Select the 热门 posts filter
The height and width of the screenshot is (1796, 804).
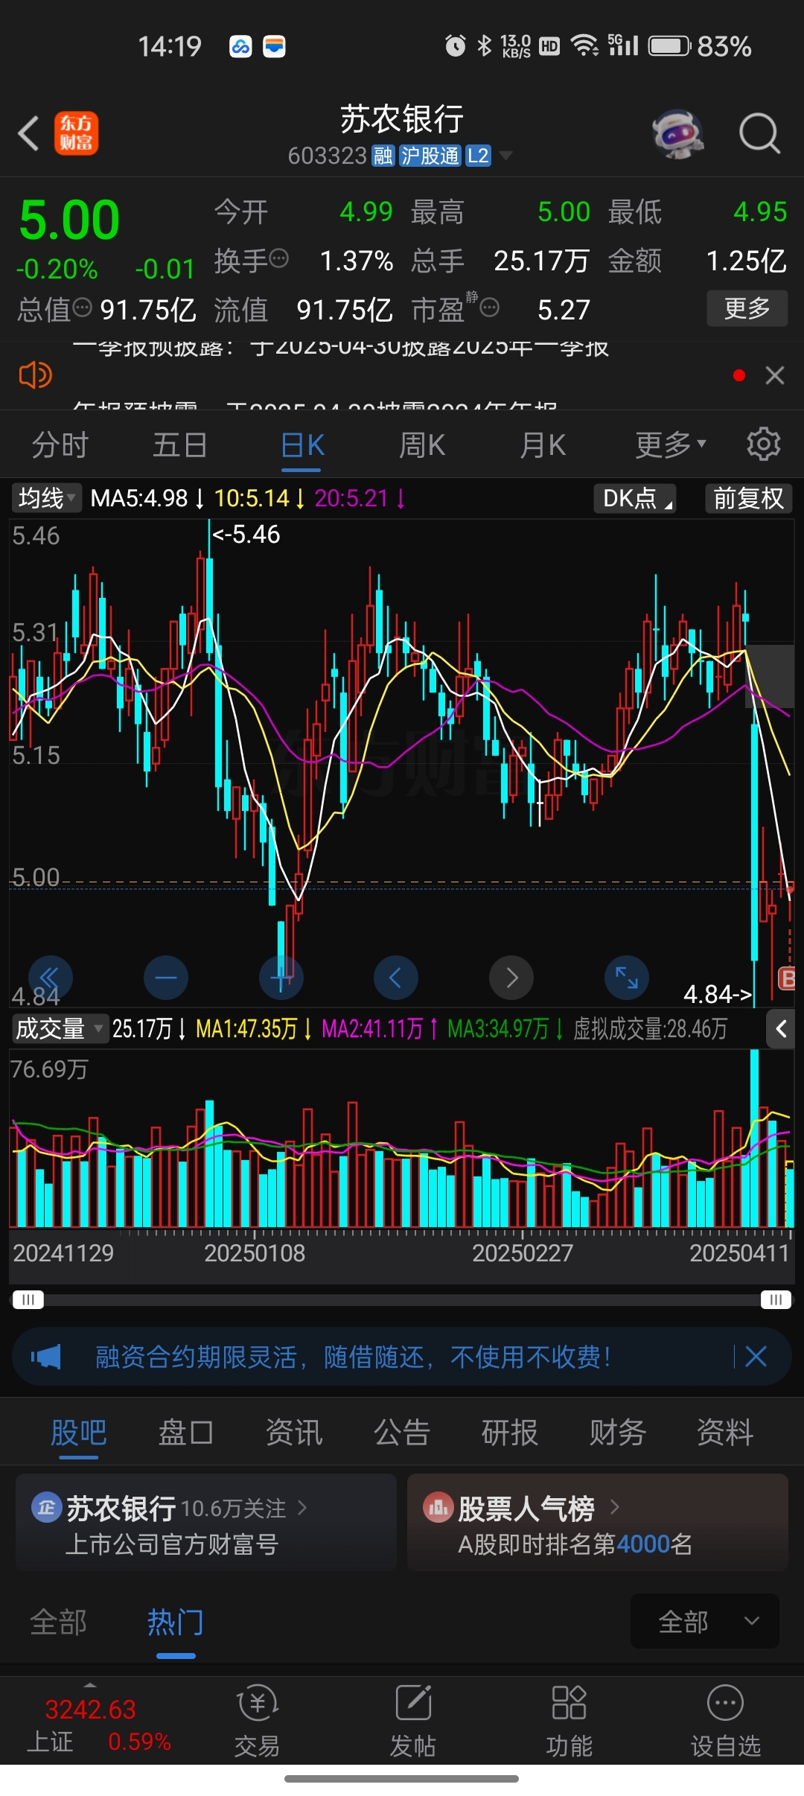point(176,1622)
